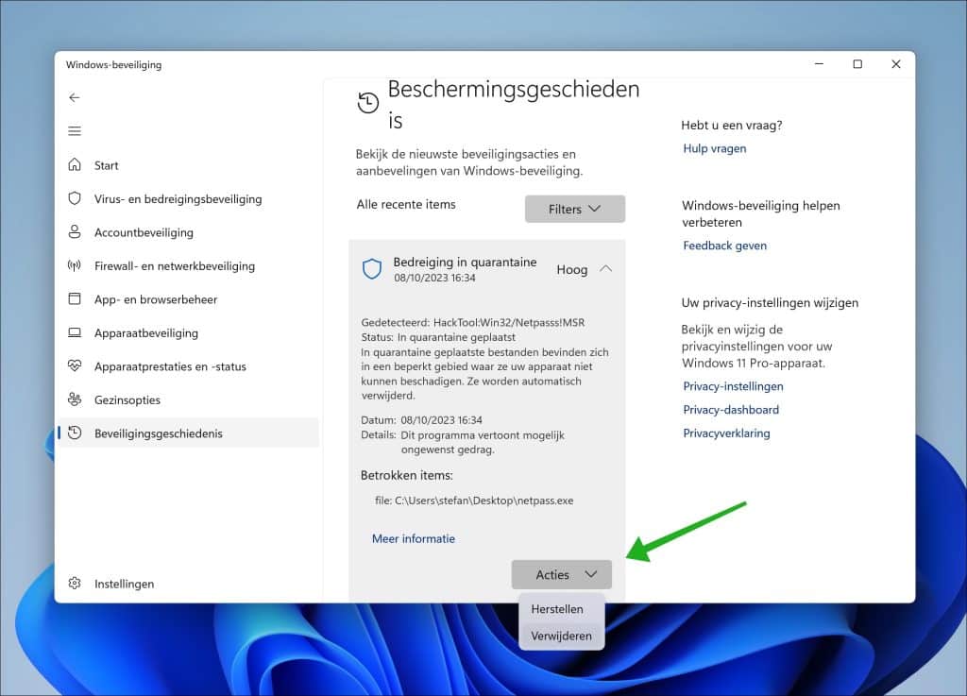The height and width of the screenshot is (696, 967).
Task: Open Gezinsopties page
Action: point(127,400)
